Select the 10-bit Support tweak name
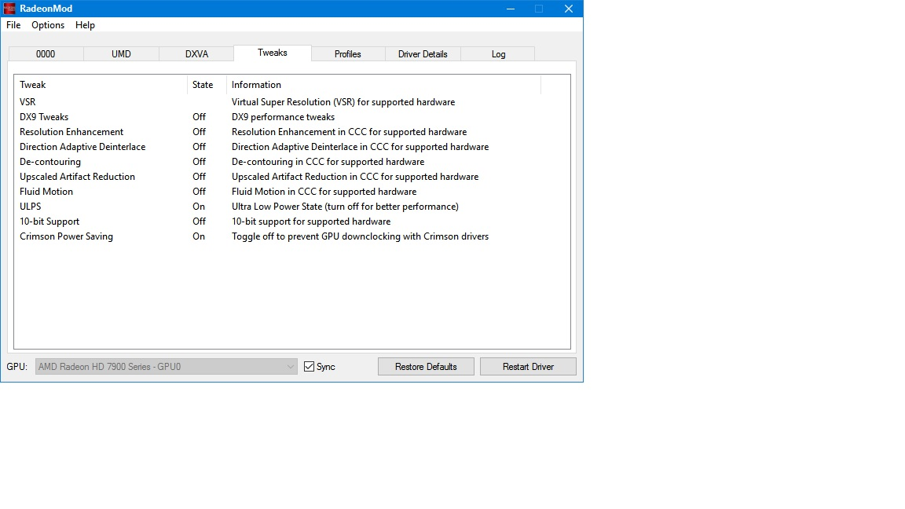905x509 pixels. (x=49, y=222)
